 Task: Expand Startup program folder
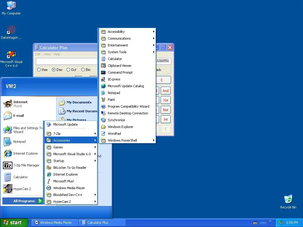click(x=71, y=160)
